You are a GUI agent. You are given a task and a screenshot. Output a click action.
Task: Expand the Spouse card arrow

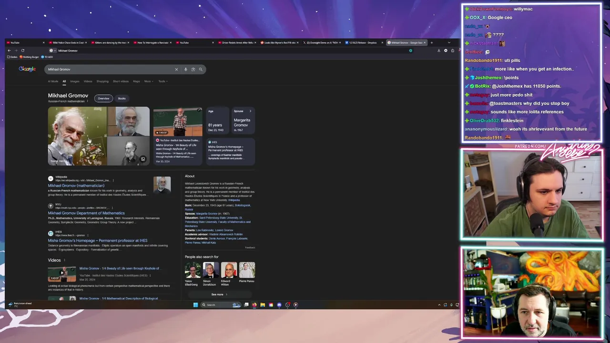250,111
